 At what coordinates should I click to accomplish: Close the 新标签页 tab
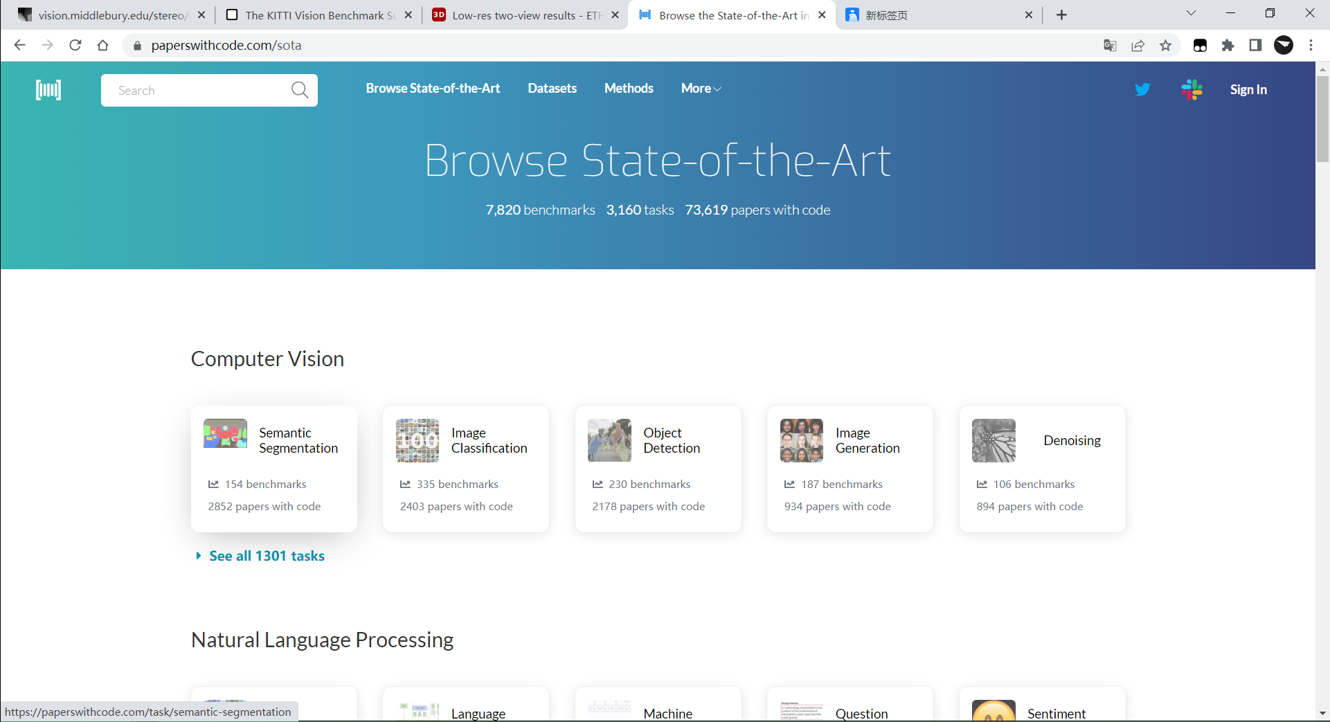point(1028,15)
